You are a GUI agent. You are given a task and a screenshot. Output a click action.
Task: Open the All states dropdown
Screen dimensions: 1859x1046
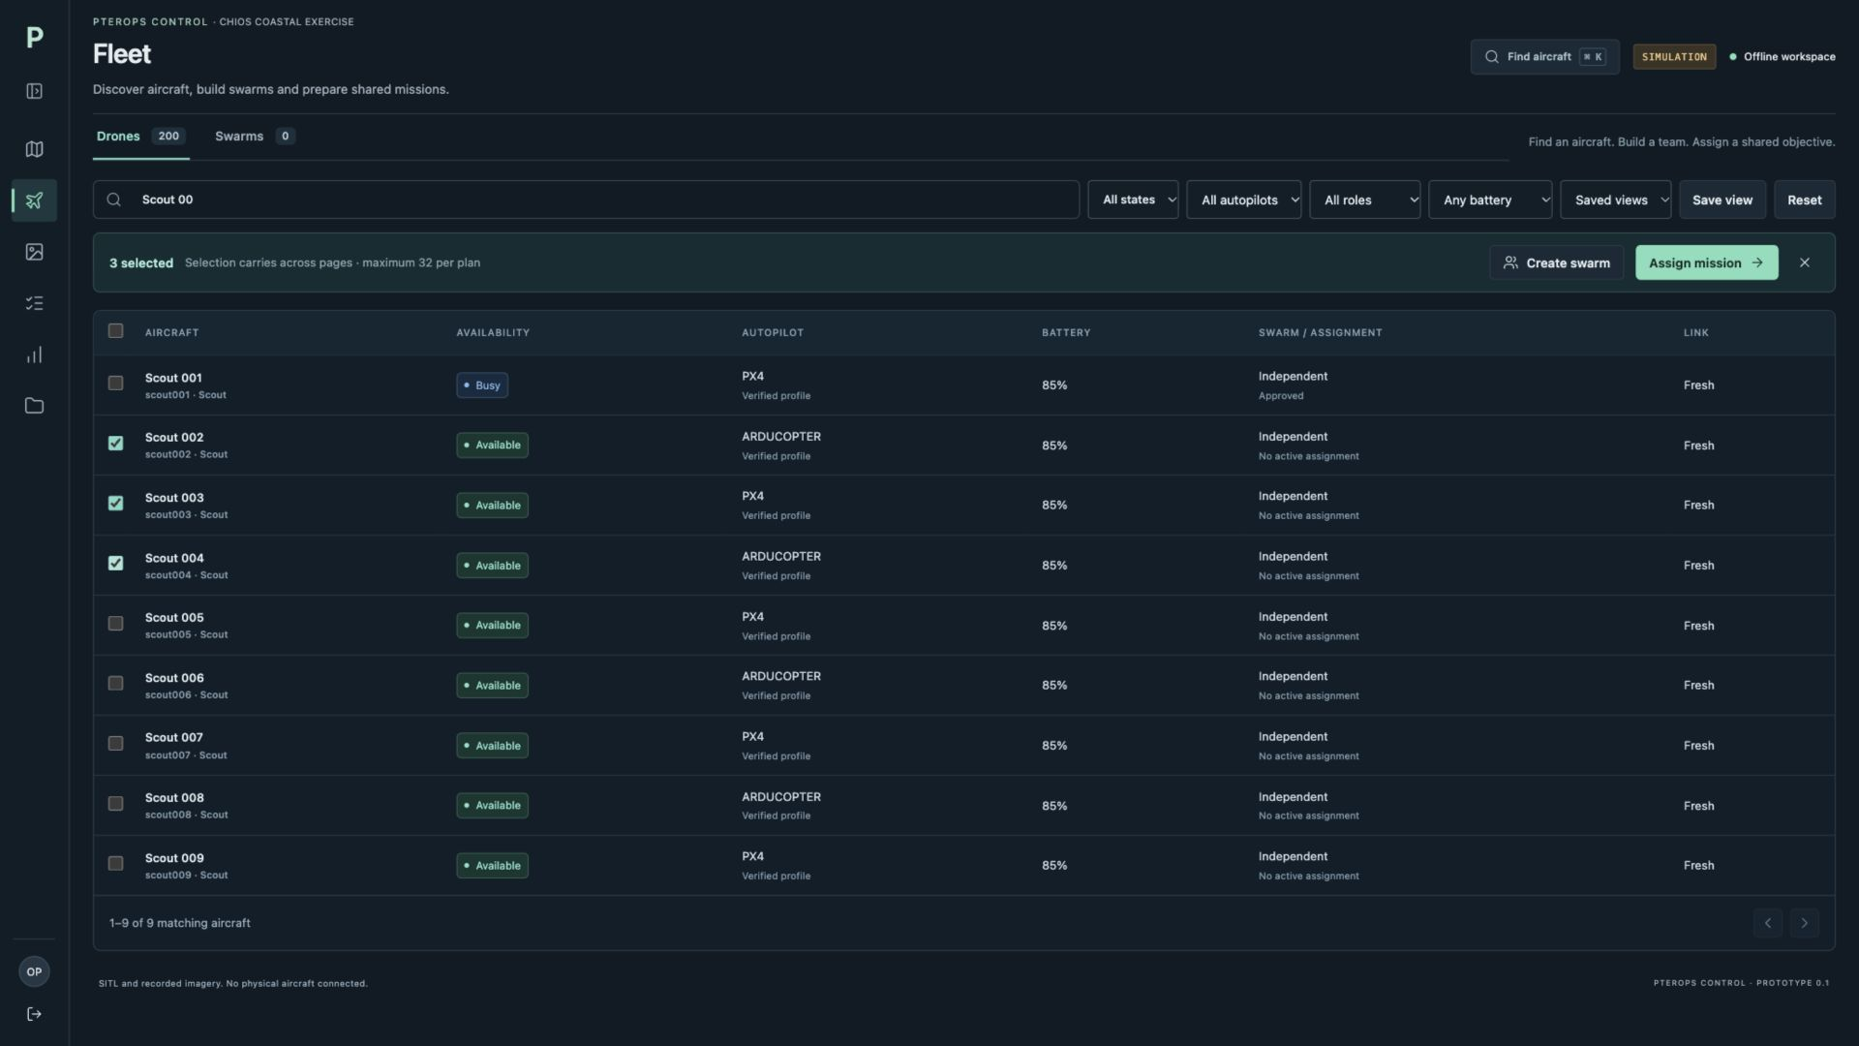coord(1133,200)
